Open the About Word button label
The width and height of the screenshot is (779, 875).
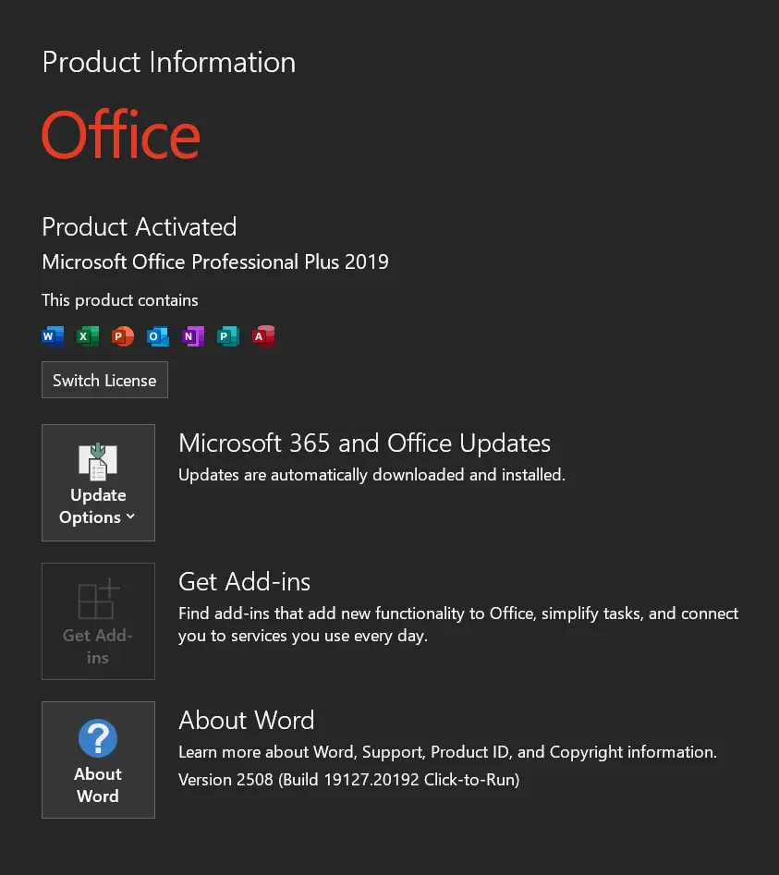pyautogui.click(x=98, y=784)
